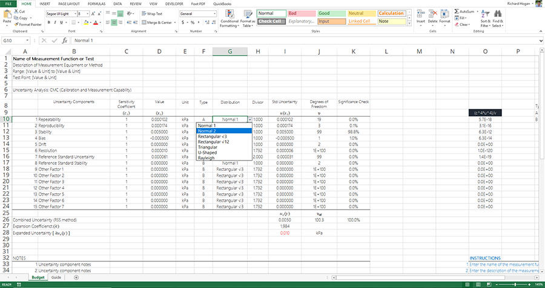Click the Decrease Decimal icon

(214, 22)
